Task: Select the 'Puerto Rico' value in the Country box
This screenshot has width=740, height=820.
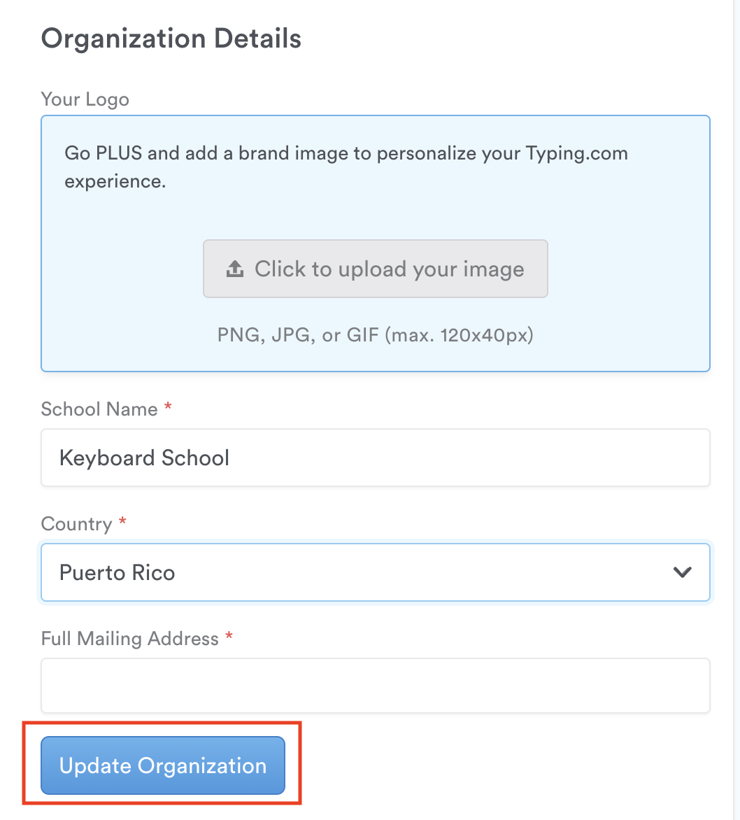Action: tap(118, 573)
